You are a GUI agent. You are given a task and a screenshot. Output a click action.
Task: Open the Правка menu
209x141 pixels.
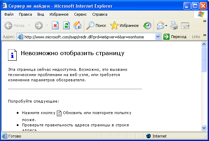click(x=25, y=14)
